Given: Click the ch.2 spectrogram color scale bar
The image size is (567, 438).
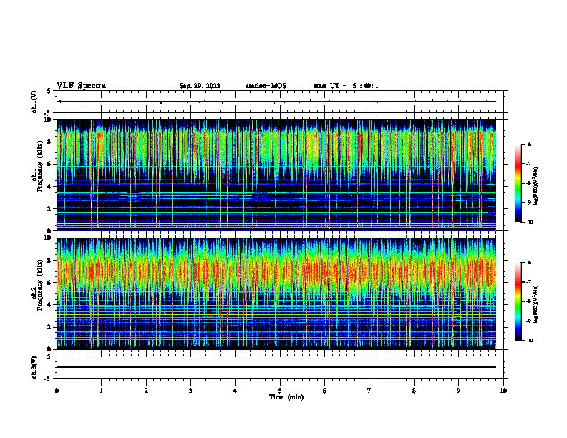Looking at the screenshot, I should [x=518, y=301].
